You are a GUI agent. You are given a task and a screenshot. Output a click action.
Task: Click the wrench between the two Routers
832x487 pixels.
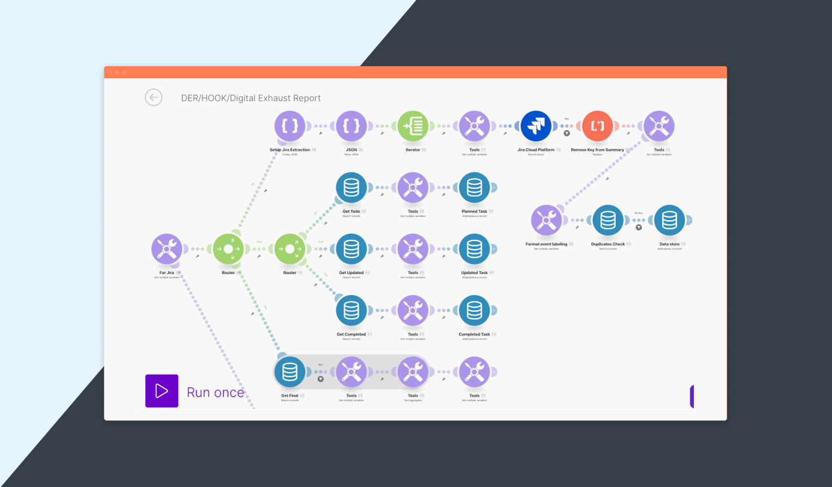(x=260, y=256)
